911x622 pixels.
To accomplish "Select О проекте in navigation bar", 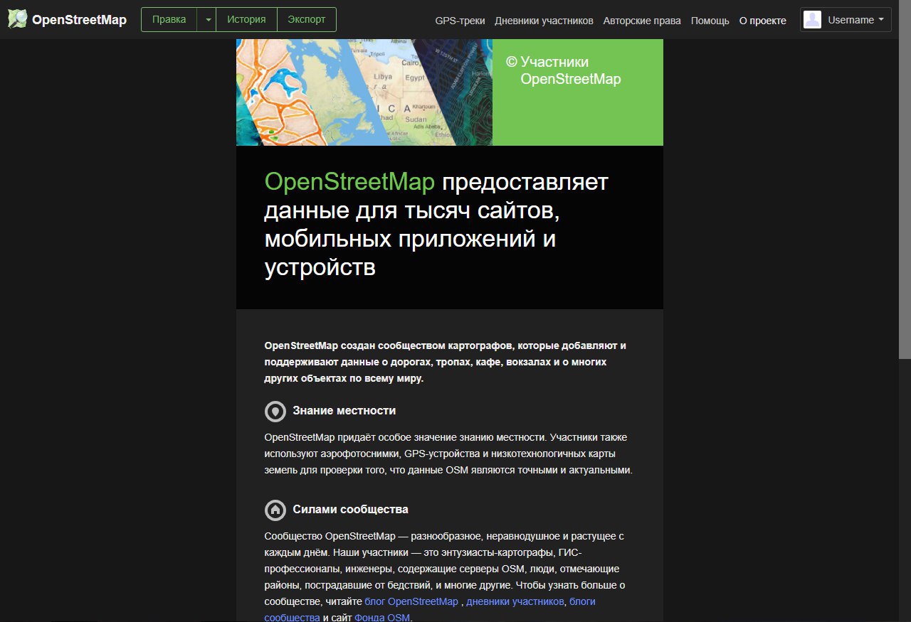I will 763,21.
